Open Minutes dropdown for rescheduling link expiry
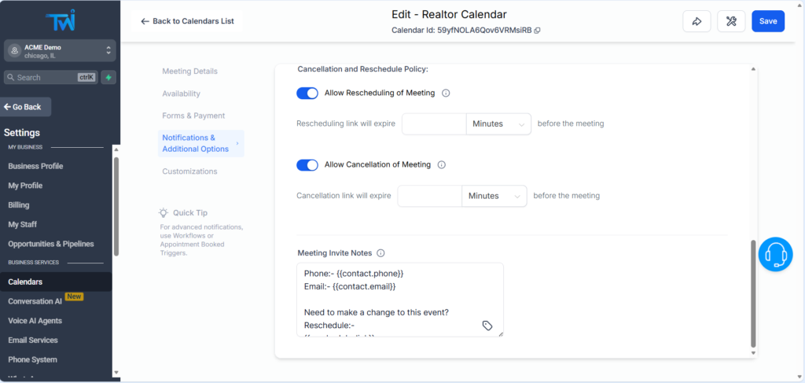The height and width of the screenshot is (383, 805). point(498,124)
